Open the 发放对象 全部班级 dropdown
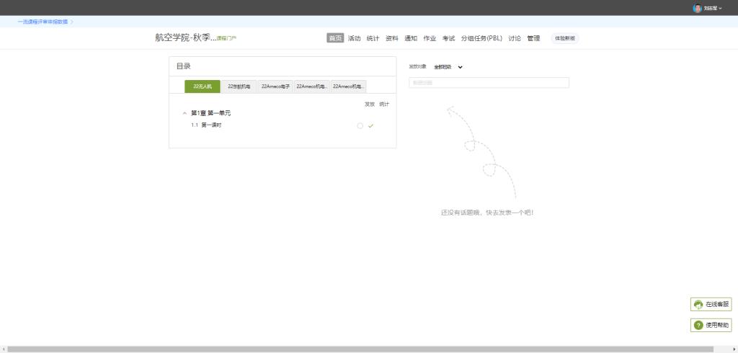 [x=448, y=67]
